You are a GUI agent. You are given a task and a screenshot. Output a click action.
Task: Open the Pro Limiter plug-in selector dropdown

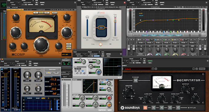coord(7,65)
